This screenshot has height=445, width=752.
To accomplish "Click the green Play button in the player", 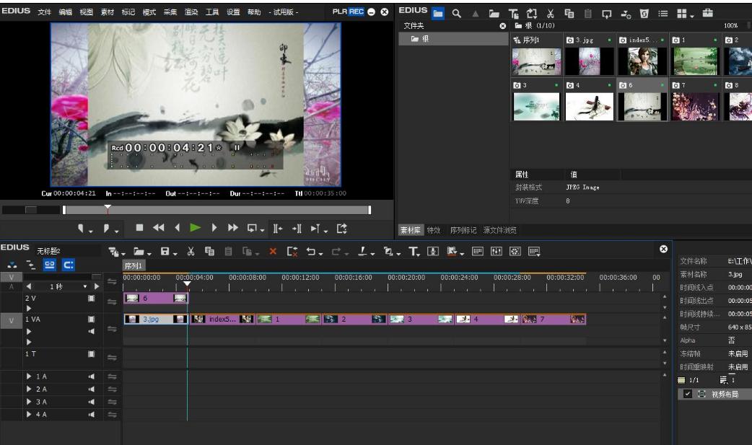I will tap(195, 228).
